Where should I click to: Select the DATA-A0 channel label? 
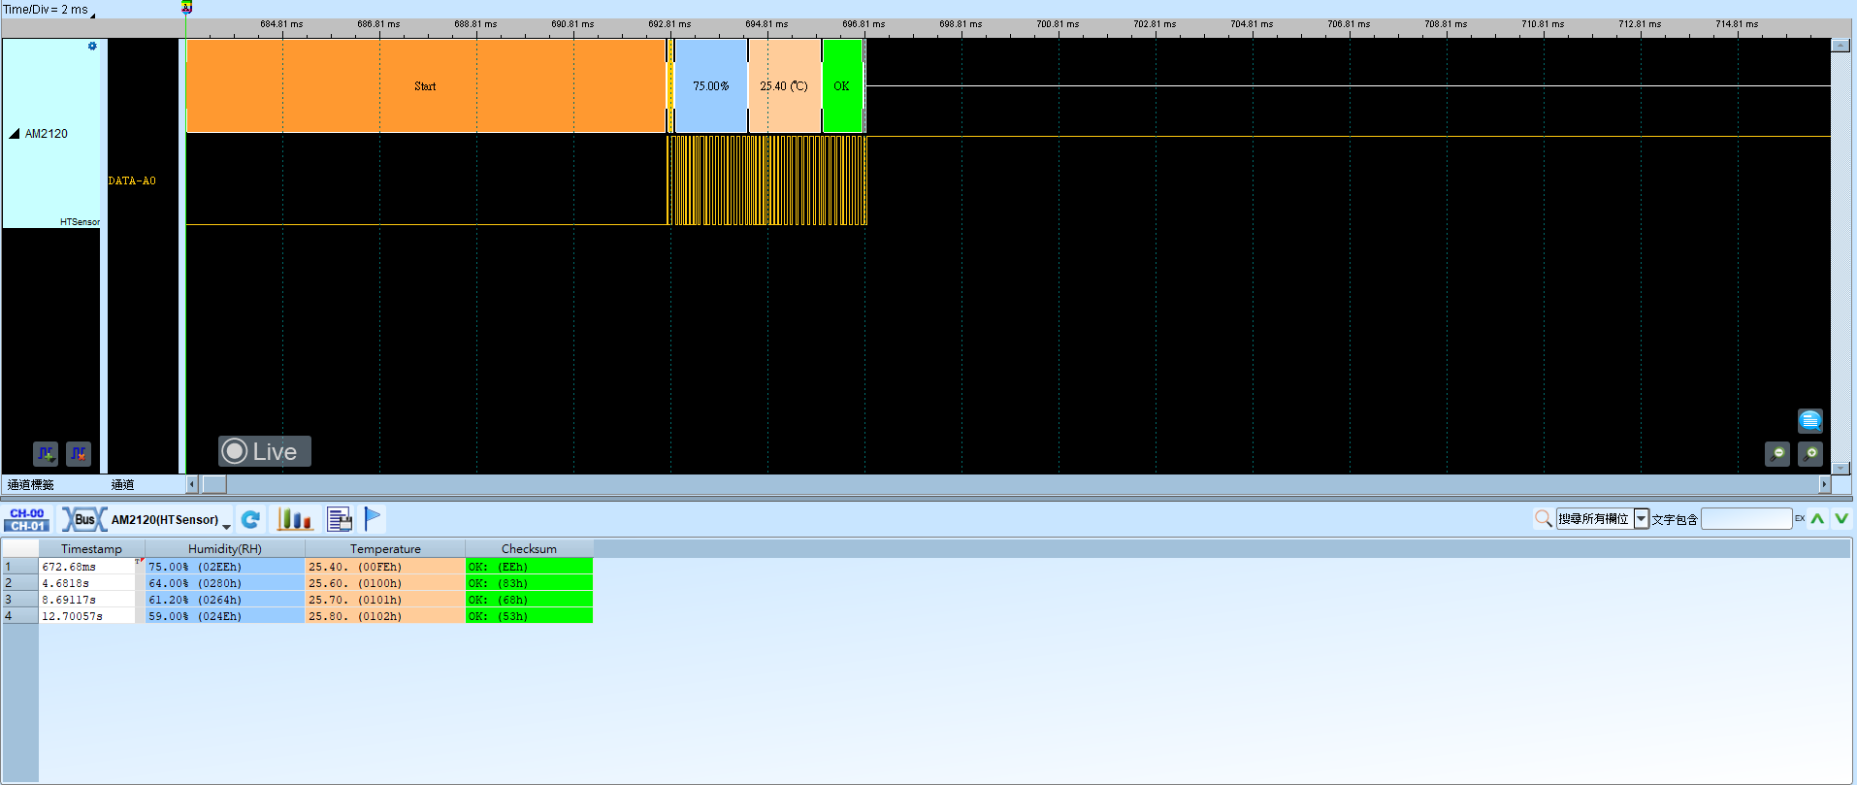[132, 180]
